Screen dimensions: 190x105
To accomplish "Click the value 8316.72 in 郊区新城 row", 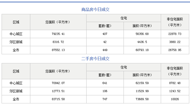I will [x=58, y=42].
